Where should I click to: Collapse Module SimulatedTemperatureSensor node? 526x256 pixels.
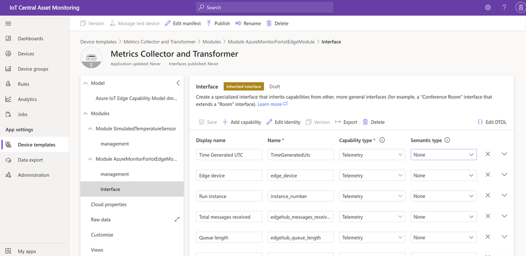click(90, 129)
